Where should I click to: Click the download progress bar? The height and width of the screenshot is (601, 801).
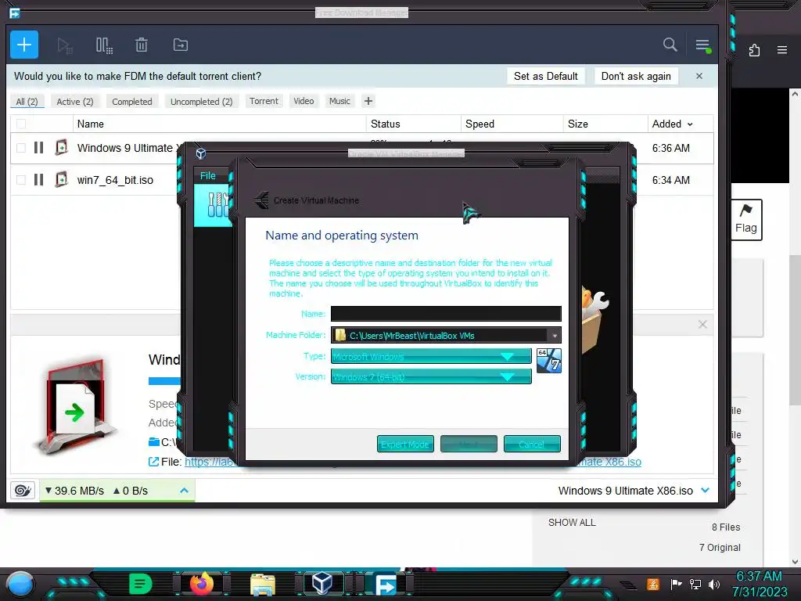click(164, 381)
